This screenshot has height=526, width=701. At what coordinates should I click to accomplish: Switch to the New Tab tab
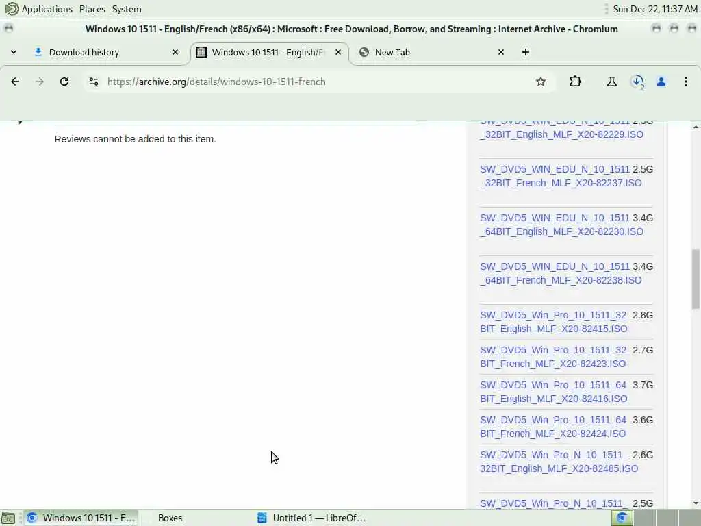[431, 52]
